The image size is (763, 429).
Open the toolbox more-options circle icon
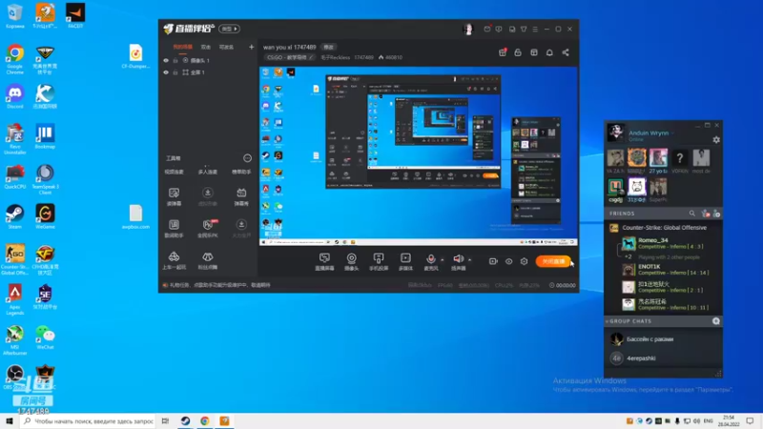[247, 158]
